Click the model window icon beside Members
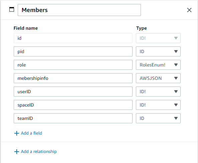The width and height of the screenshot is (198, 163). [12, 9]
